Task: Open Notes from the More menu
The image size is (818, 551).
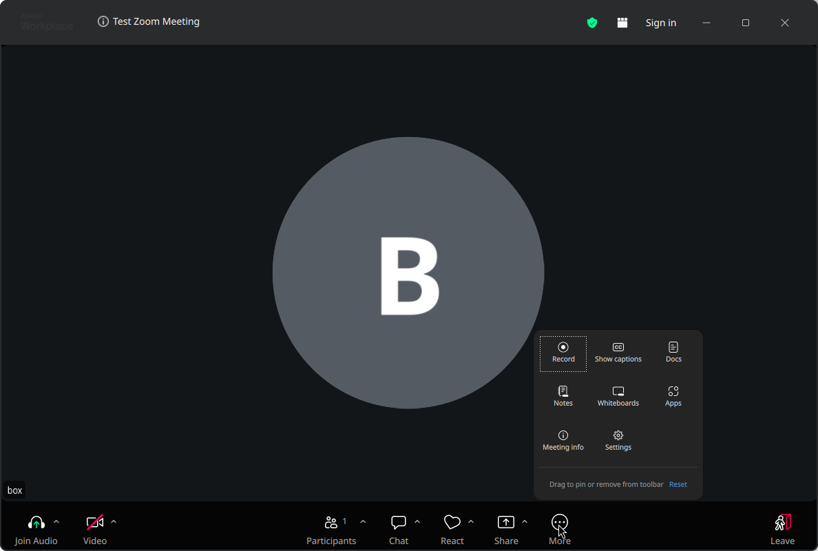Action: pos(563,397)
